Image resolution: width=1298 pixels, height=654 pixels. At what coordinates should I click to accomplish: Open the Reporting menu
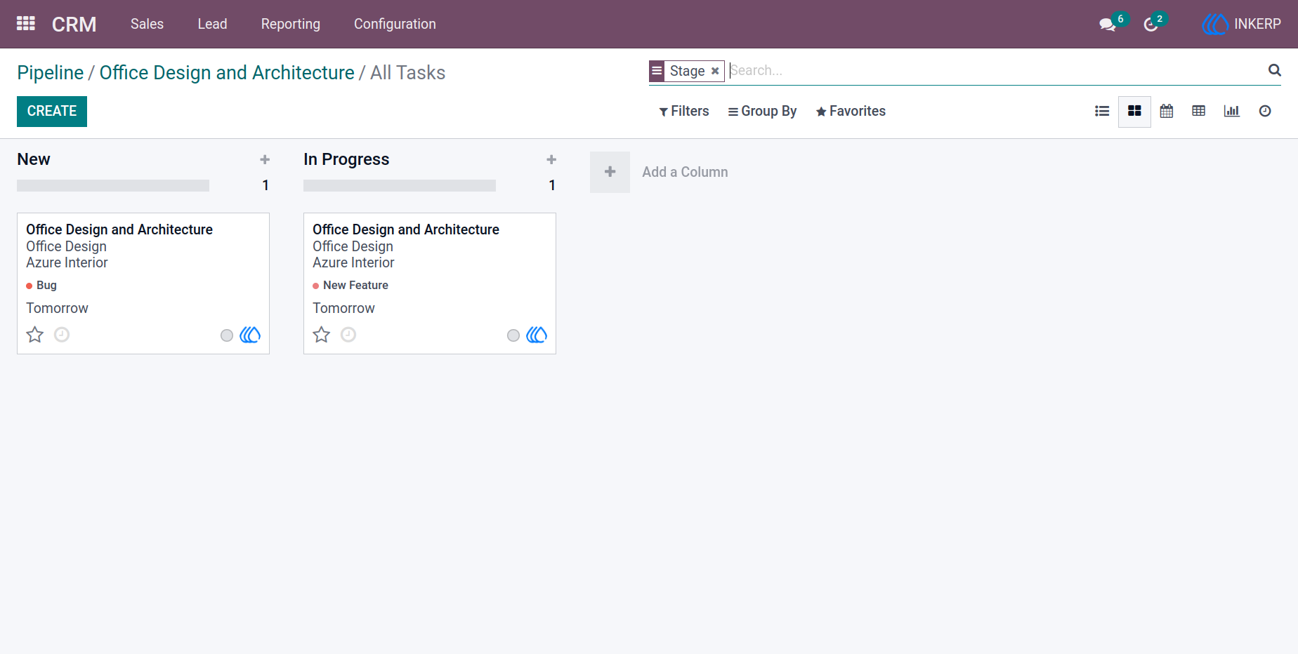tap(291, 24)
